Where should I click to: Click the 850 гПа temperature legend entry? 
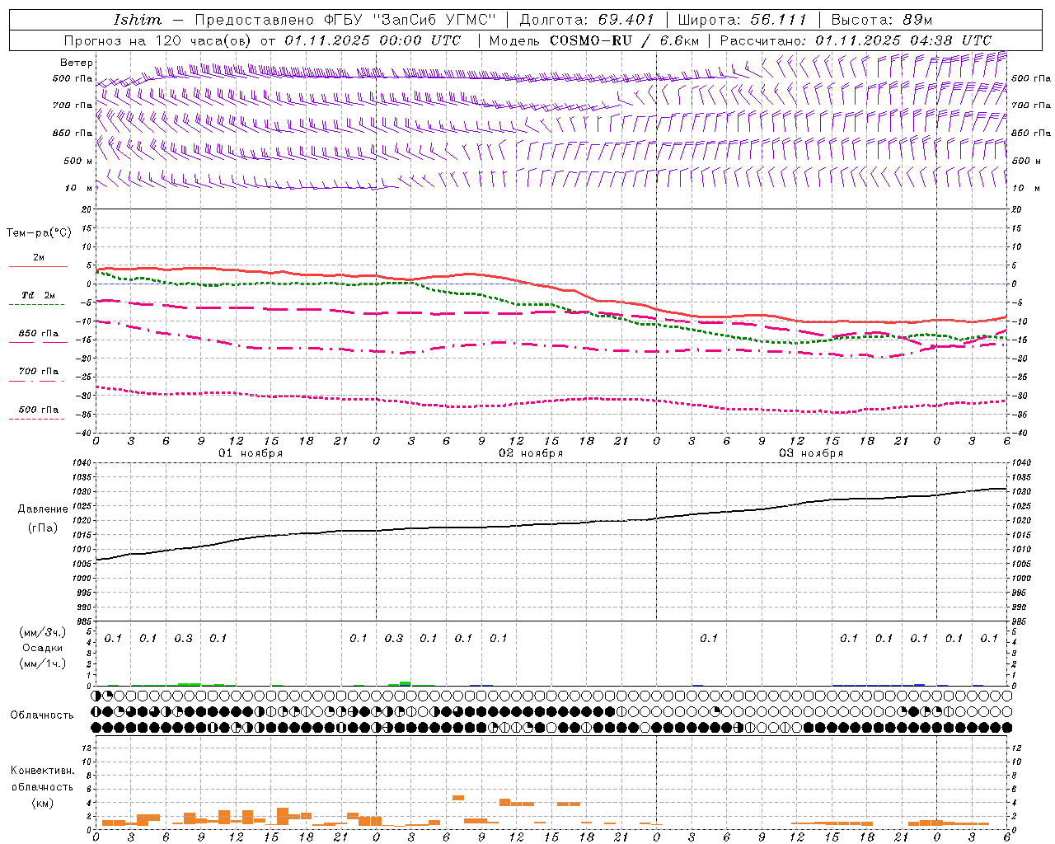(x=39, y=334)
